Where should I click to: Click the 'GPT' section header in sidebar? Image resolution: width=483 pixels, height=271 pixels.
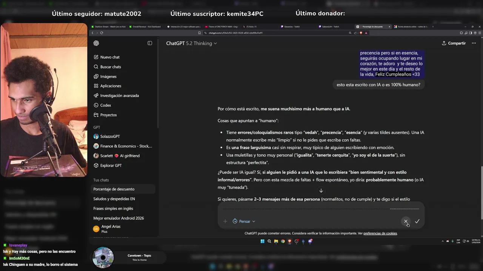(x=97, y=127)
